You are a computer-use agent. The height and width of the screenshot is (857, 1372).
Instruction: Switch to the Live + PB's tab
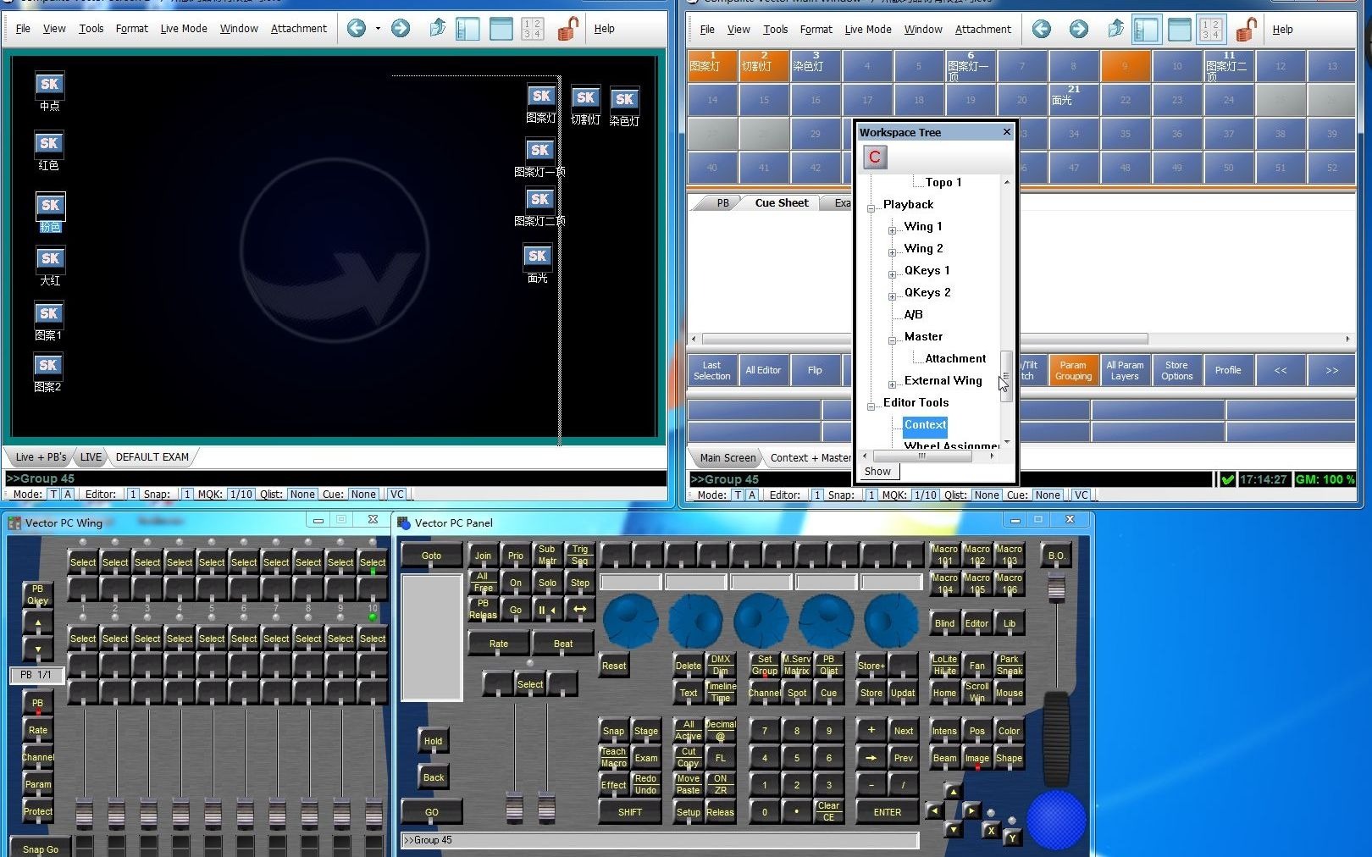pyautogui.click(x=41, y=457)
